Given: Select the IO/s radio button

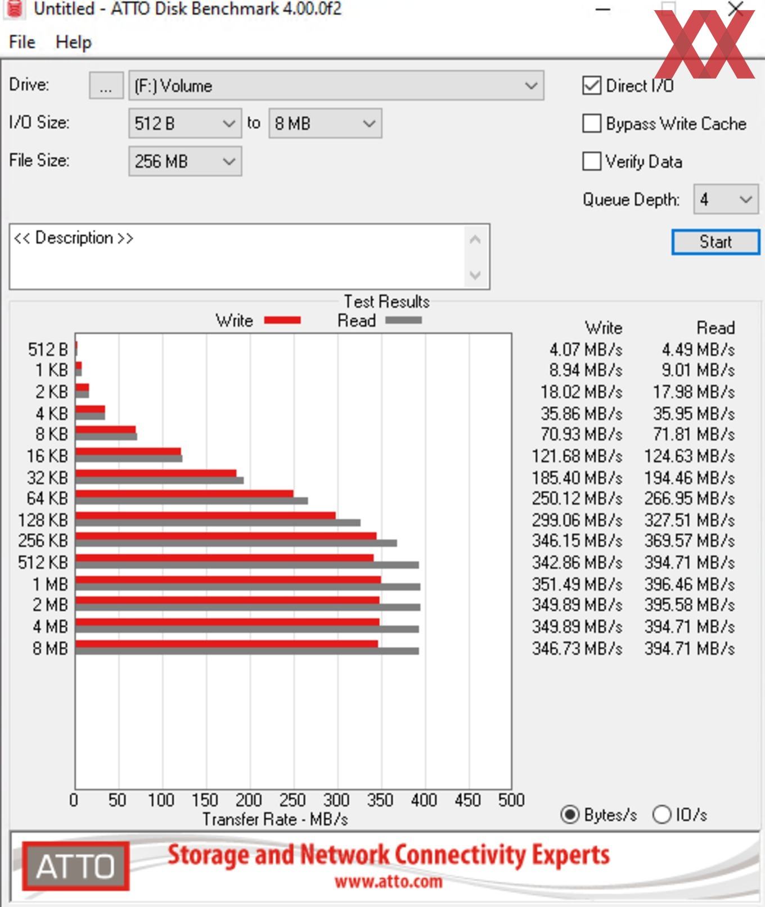Looking at the screenshot, I should (x=662, y=814).
